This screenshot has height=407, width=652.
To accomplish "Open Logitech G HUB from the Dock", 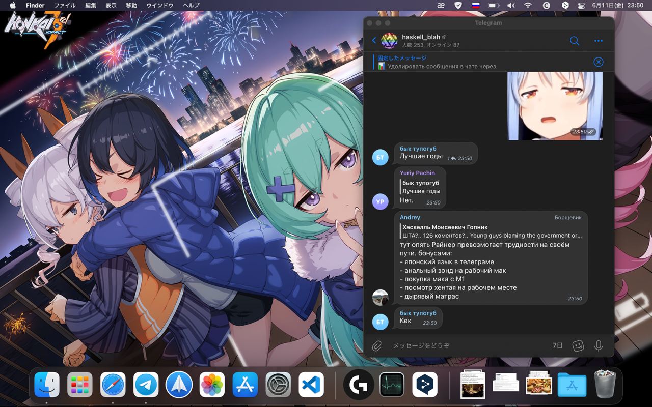I will click(x=359, y=385).
